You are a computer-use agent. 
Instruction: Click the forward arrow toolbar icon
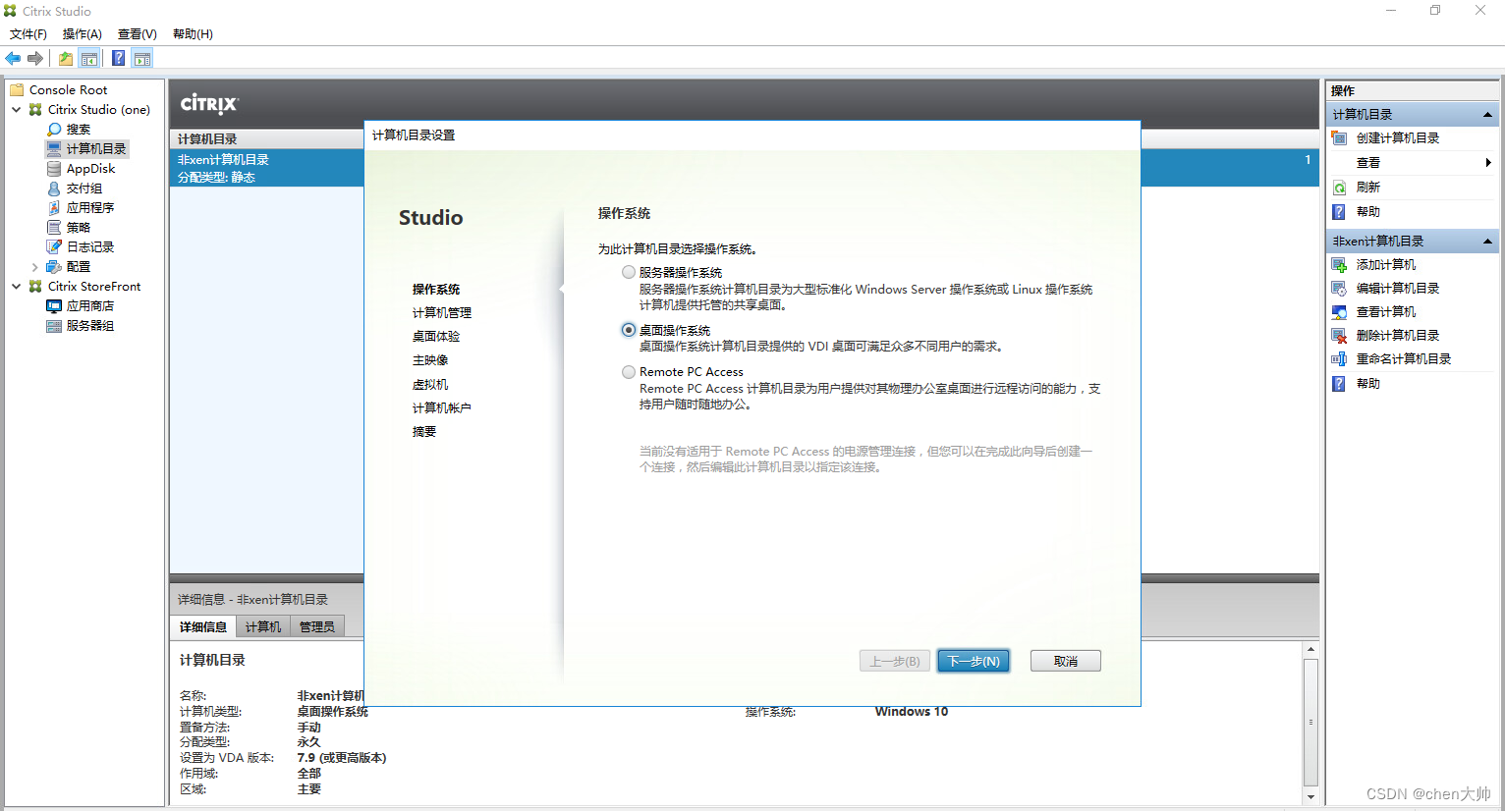pyautogui.click(x=35, y=59)
